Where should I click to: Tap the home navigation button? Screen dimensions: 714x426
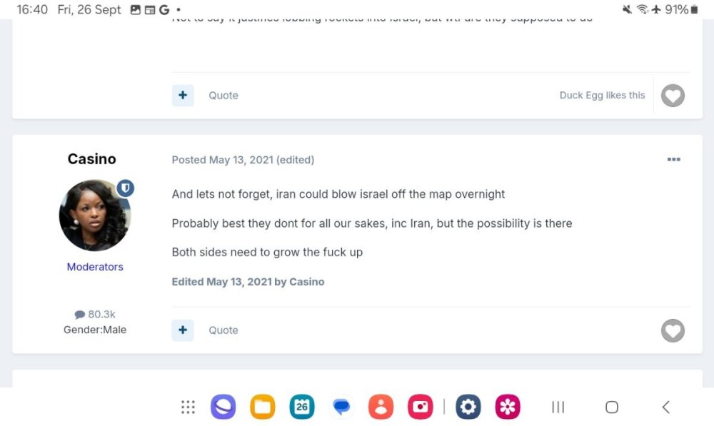tap(612, 407)
